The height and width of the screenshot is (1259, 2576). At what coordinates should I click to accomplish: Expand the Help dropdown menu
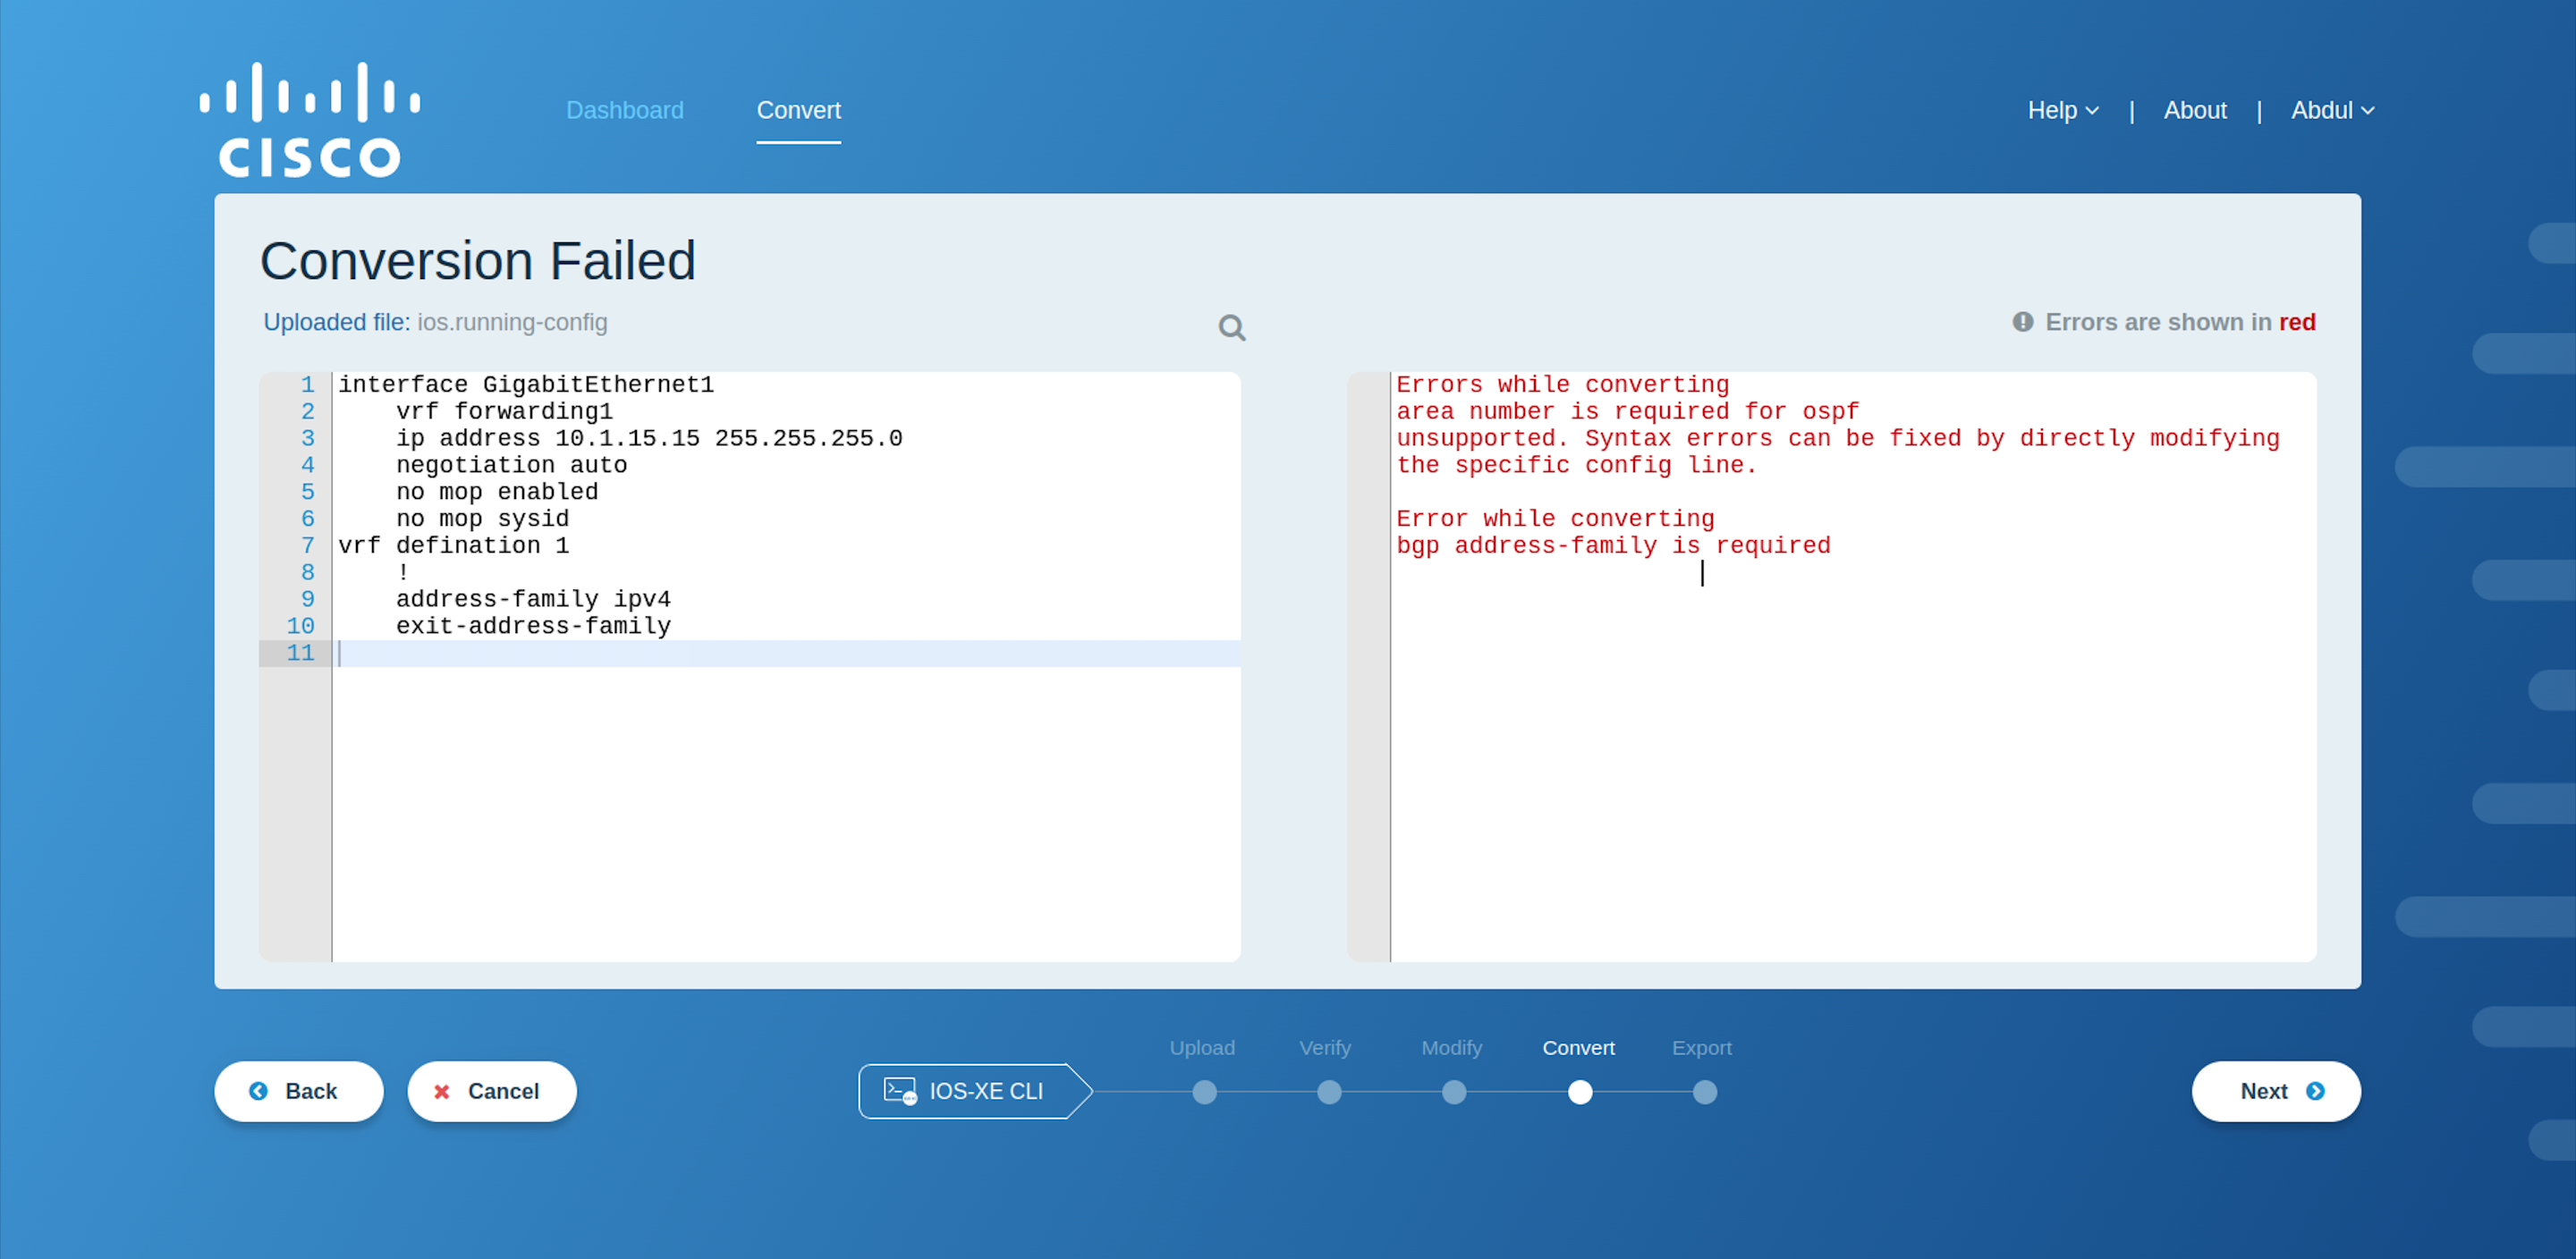point(2063,111)
